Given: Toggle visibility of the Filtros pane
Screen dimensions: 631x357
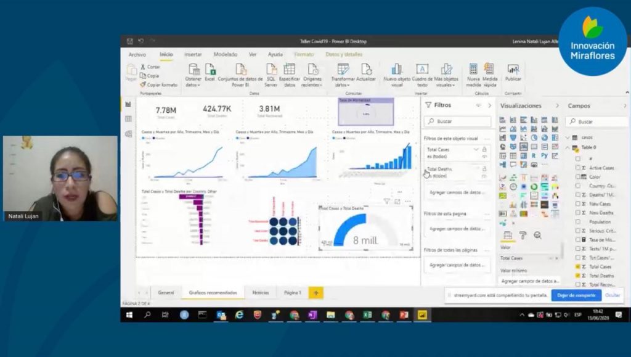Looking at the screenshot, I should pos(478,105).
